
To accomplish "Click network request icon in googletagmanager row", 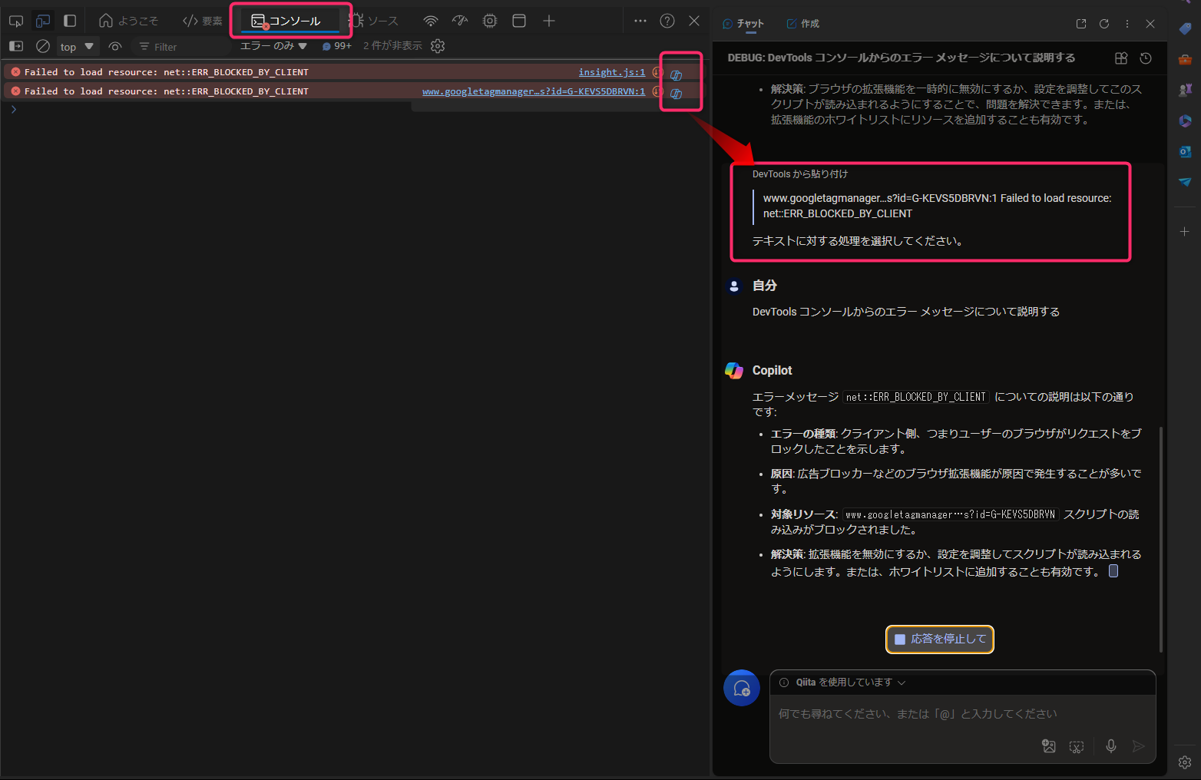I will [657, 91].
